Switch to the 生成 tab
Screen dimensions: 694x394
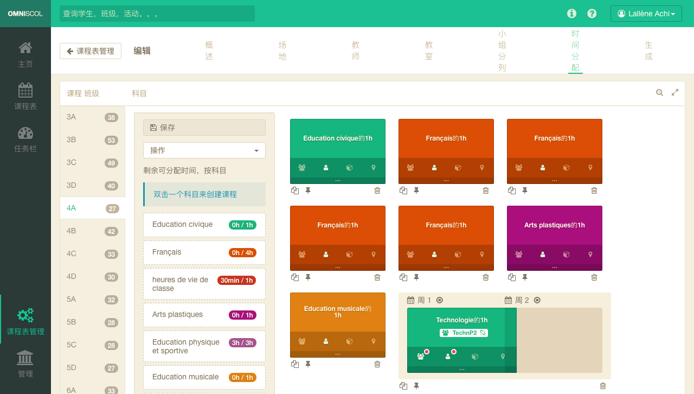pyautogui.click(x=648, y=50)
